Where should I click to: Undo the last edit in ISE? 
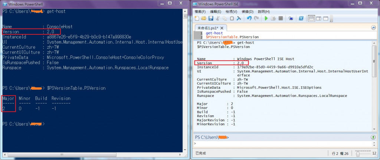point(249,18)
